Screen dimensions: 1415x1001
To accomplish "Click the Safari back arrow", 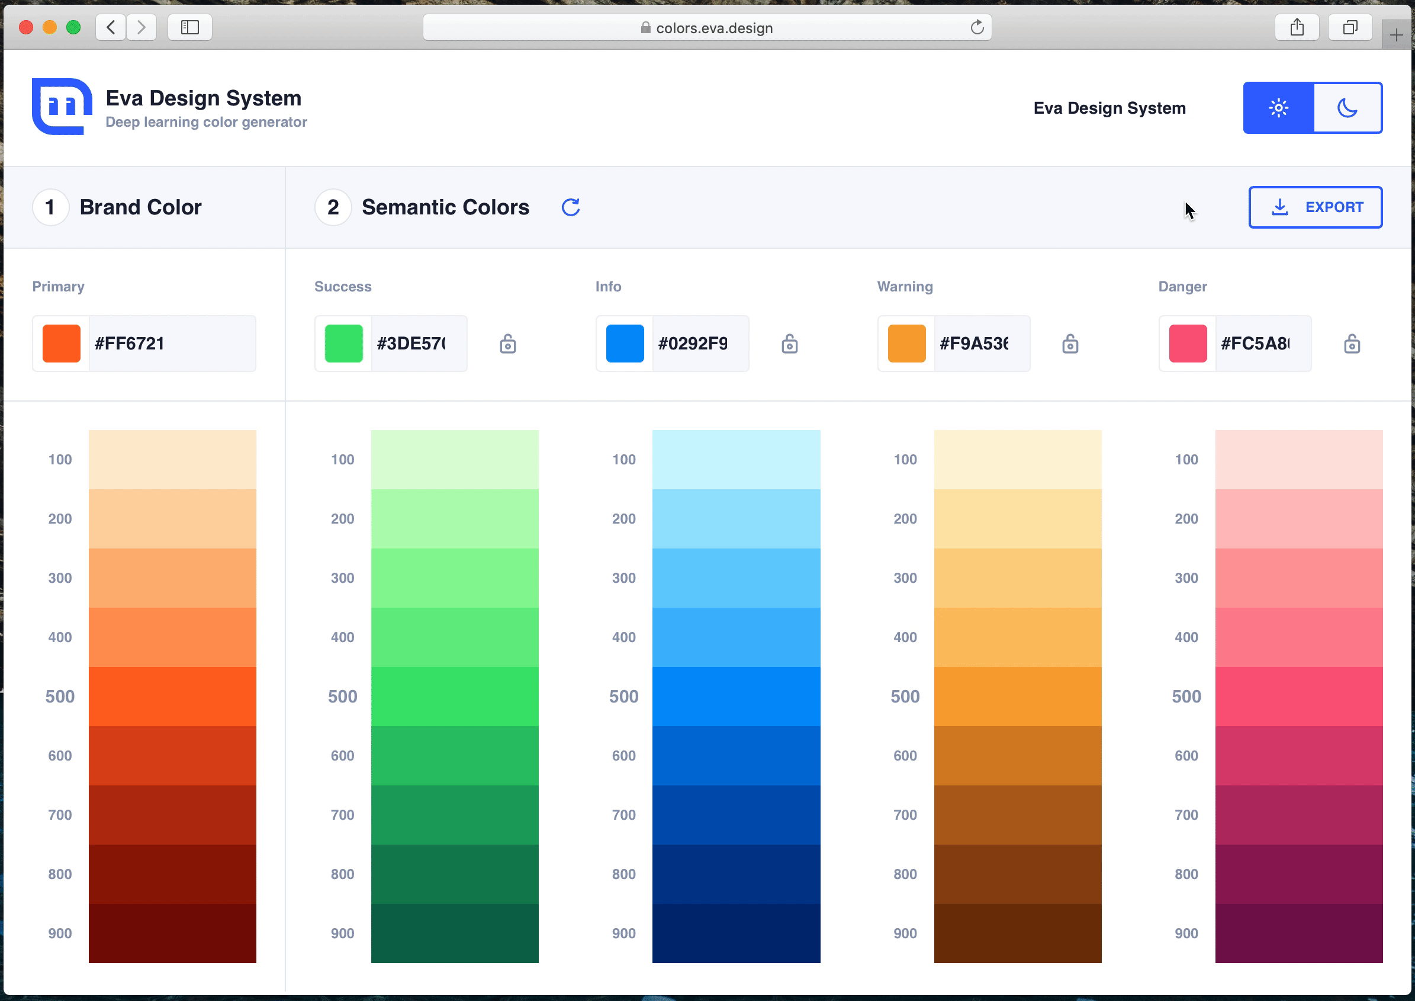I will click(x=111, y=27).
